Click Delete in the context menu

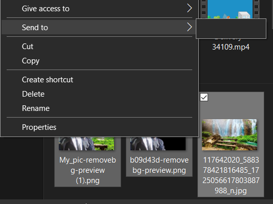(99, 94)
